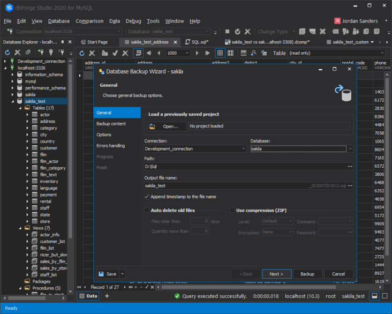The height and width of the screenshot is (314, 392).
Task: Click the refresh icon in Database Explorer toolbar
Action: (x=7, y=53)
